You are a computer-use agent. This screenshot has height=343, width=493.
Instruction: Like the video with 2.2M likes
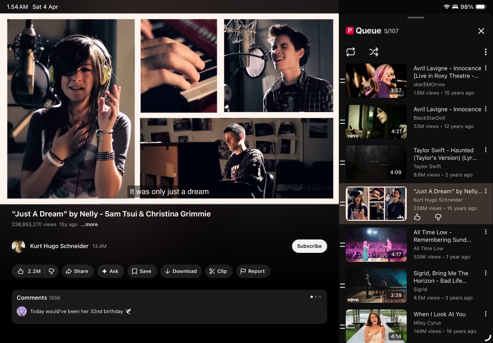pyautogui.click(x=29, y=271)
